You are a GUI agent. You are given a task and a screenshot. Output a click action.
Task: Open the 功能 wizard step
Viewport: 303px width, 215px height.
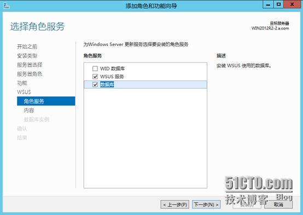pyautogui.click(x=22, y=83)
